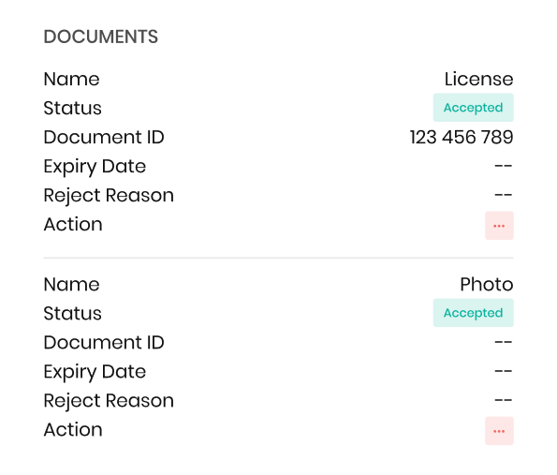The image size is (557, 475).
Task: Click the Photo Reject Reason value
Action: [504, 400]
